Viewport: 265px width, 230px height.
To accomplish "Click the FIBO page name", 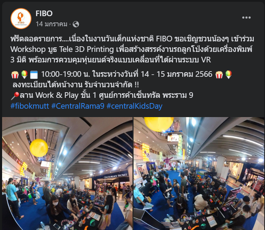I will click(x=44, y=13).
